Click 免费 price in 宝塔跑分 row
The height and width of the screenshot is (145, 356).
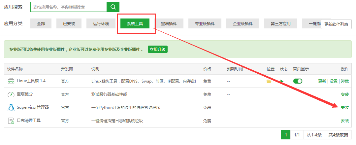pos(207,94)
